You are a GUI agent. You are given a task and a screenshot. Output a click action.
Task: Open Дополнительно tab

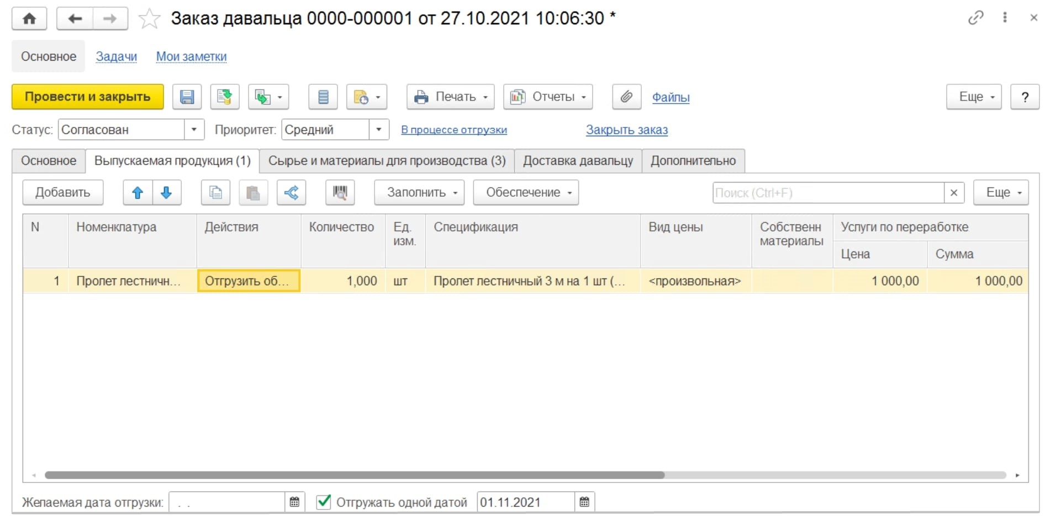tap(693, 161)
